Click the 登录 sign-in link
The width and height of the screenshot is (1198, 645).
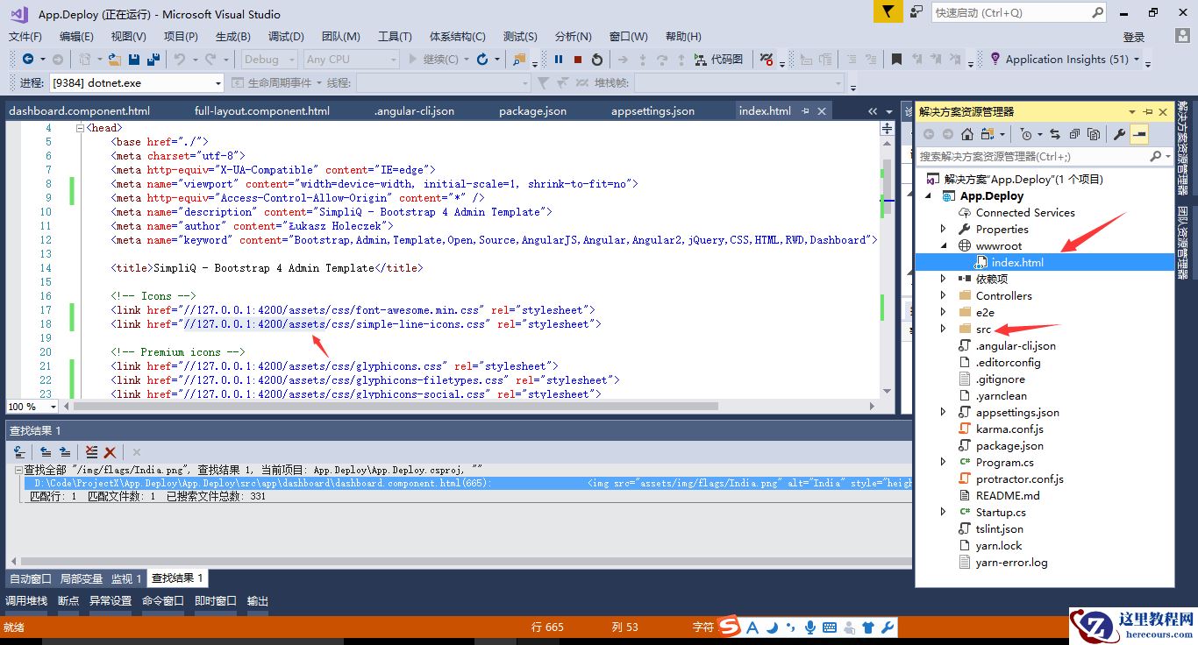coord(1132,37)
